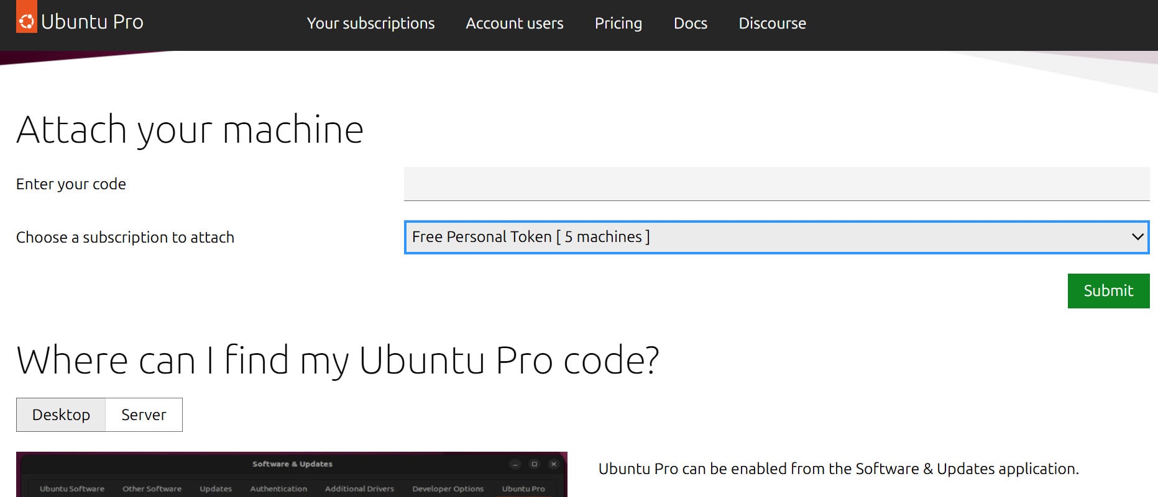Click the close icon in the screenshot window
Image resolution: width=1158 pixels, height=497 pixels.
coord(553,464)
